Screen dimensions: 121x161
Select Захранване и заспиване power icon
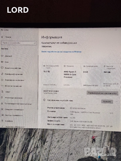[2, 80]
